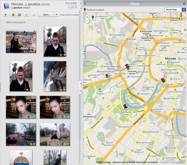Click the red pin at Воробьевы Горы
This screenshot has height=165, width=187.
point(125,106)
